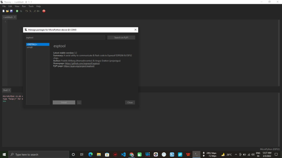Show hidden system tray icons

236,154
